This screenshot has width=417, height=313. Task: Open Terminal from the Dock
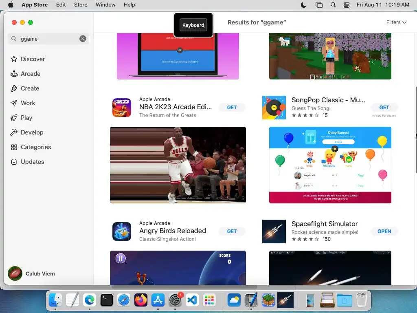(107, 300)
